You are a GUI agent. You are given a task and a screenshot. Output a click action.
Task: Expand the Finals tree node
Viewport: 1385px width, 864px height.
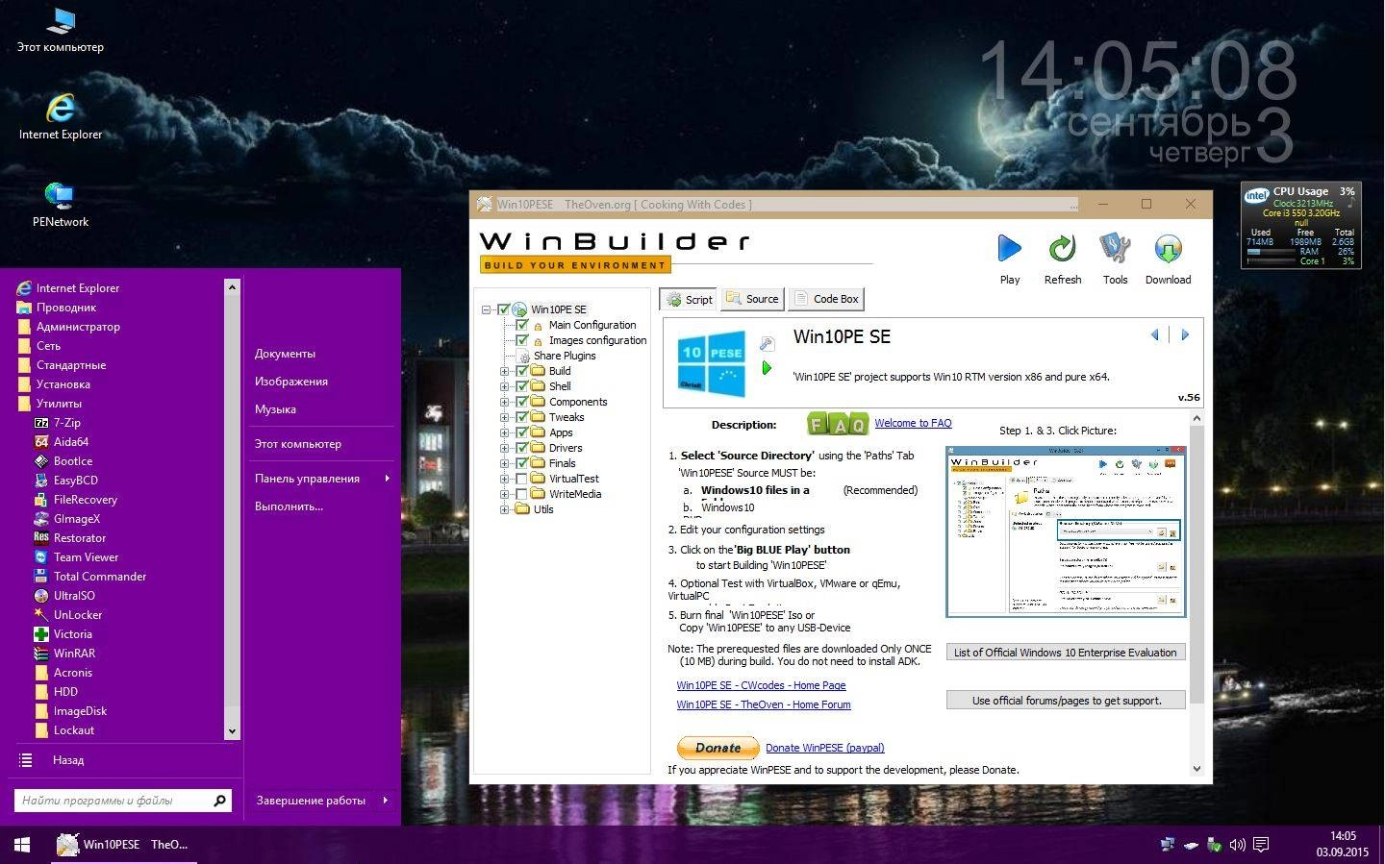[x=504, y=463]
